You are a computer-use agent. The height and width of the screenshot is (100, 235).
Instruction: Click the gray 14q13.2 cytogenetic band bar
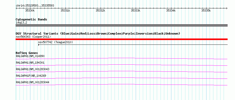121,25
